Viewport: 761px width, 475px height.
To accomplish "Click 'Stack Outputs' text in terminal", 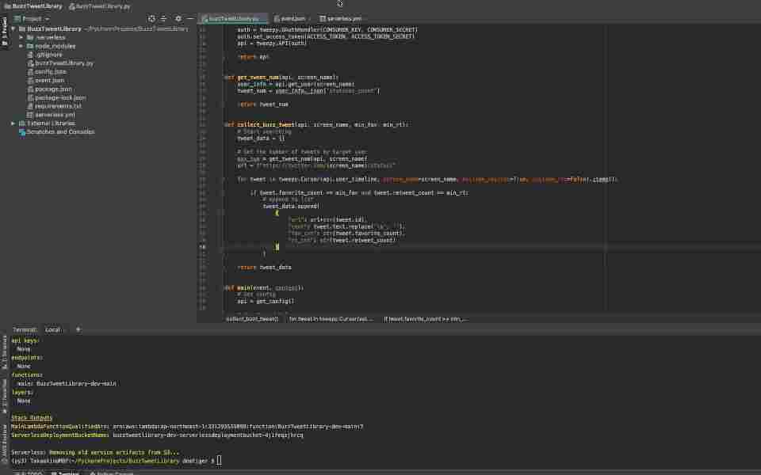I will (x=32, y=418).
